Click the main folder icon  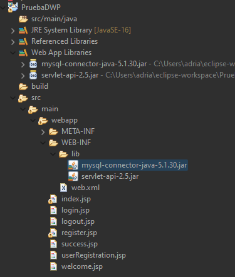pos(33,109)
